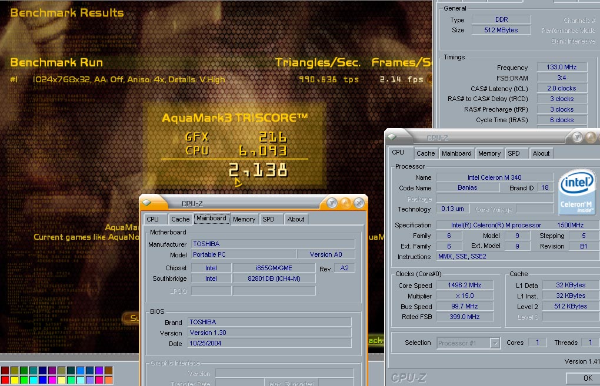Screen dimensions: 600x386
Task: Click the BIOS date 10/25/2004
Action: [x=269, y=343]
